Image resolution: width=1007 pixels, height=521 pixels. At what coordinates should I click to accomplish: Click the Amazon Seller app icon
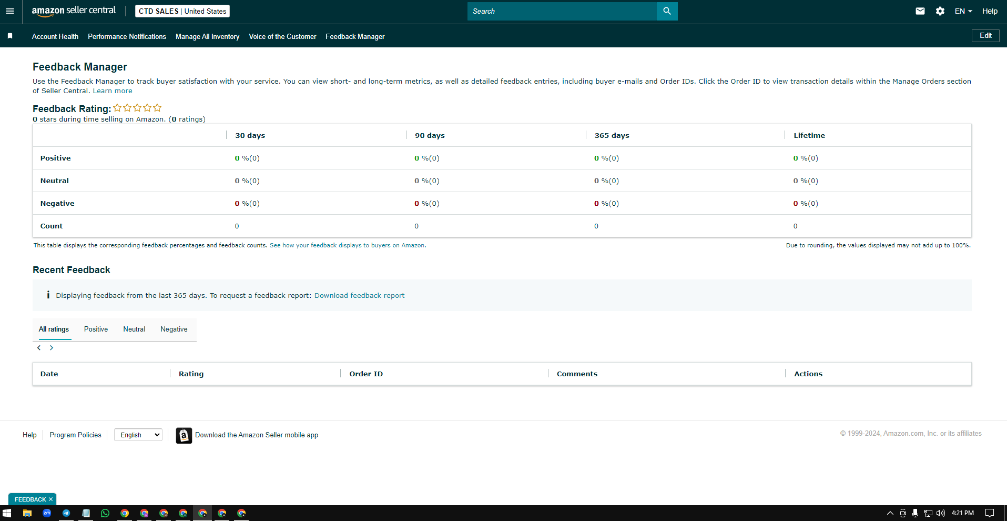[x=184, y=435]
